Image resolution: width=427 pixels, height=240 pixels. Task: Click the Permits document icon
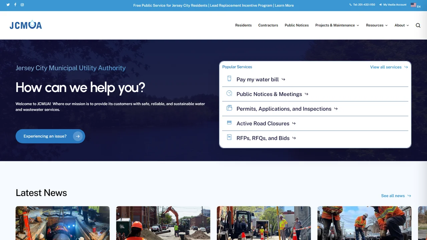[x=229, y=108]
